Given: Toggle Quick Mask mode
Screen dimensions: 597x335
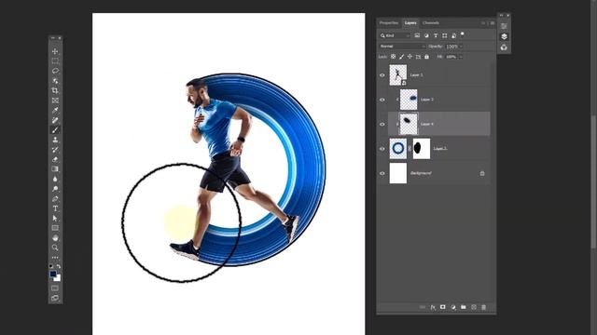Looking at the screenshot, I should coord(55,288).
